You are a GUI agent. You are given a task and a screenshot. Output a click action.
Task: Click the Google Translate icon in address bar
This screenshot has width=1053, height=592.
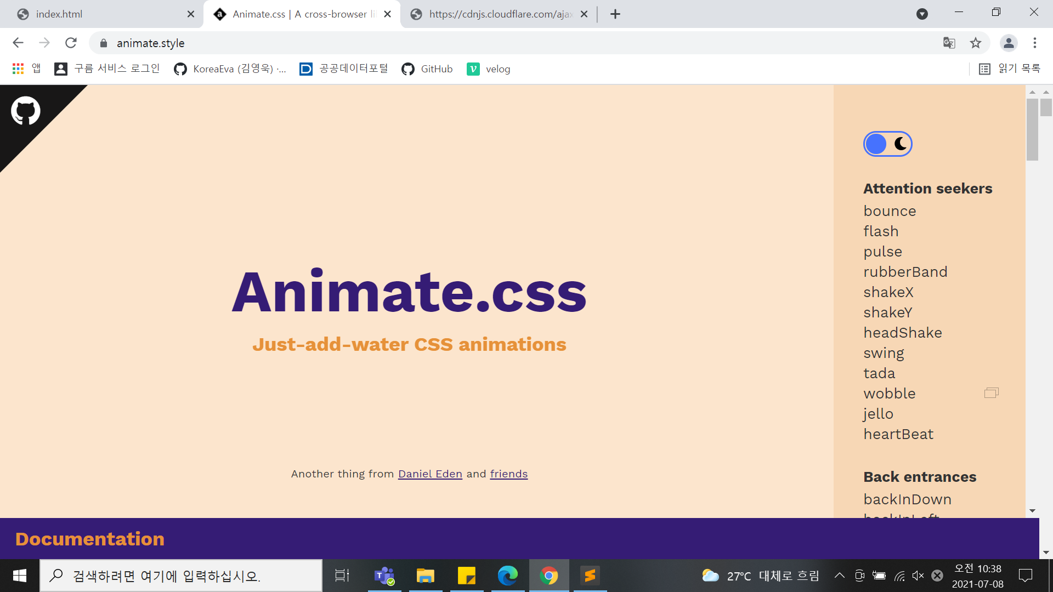pos(949,43)
